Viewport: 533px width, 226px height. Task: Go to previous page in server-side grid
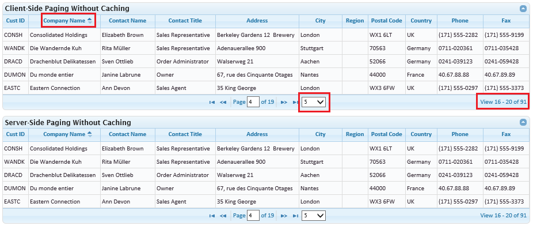(223, 216)
